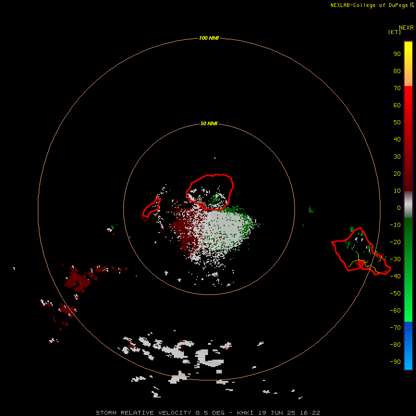Screen dimensions: 416x416
Task: Click the -50 tick label on the scale
Action: tap(395, 293)
